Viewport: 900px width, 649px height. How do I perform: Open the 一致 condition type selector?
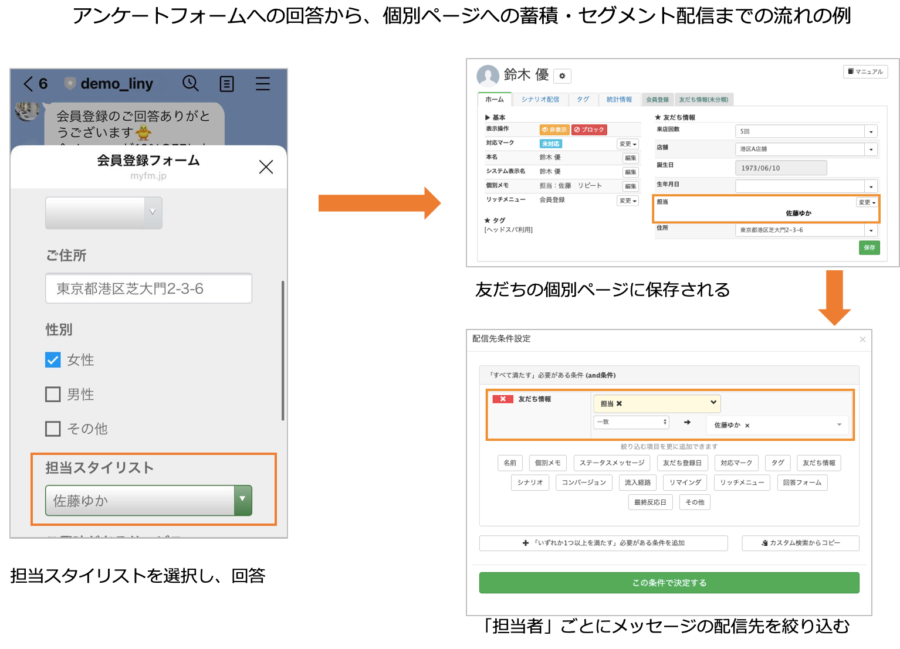[x=631, y=422]
